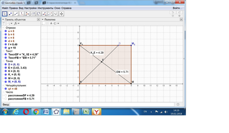Collapse the Четырёхугольник tree group
Image resolution: width=229 pixels, height=133 pixels.
click(x=3, y=85)
